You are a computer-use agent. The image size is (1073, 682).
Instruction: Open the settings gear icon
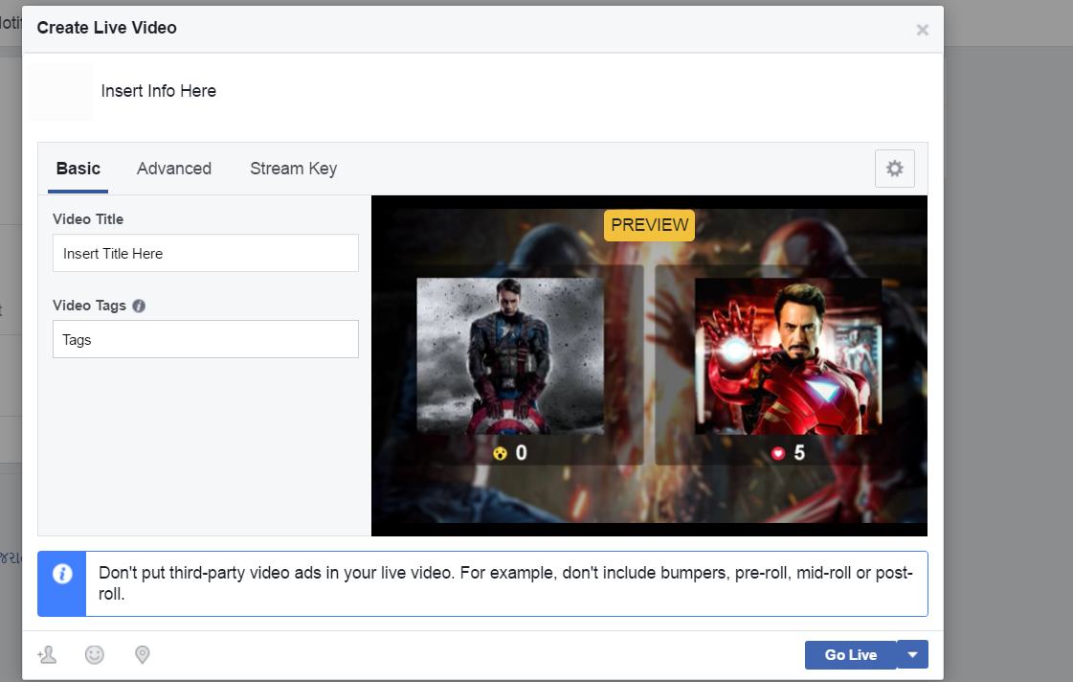tap(894, 168)
